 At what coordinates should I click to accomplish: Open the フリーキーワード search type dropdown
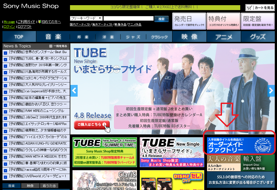tap(86, 18)
